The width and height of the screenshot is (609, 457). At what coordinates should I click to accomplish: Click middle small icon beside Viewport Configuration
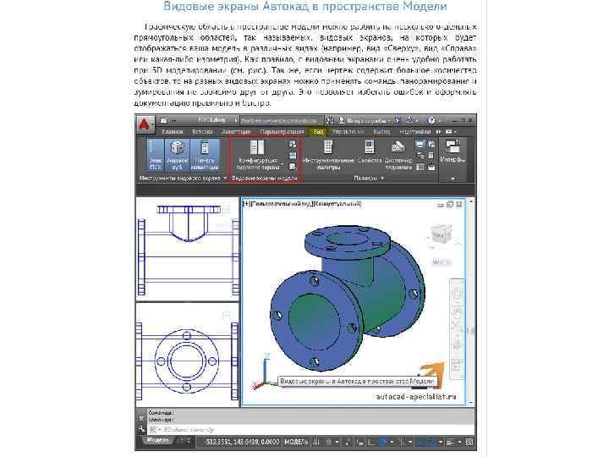click(x=293, y=156)
